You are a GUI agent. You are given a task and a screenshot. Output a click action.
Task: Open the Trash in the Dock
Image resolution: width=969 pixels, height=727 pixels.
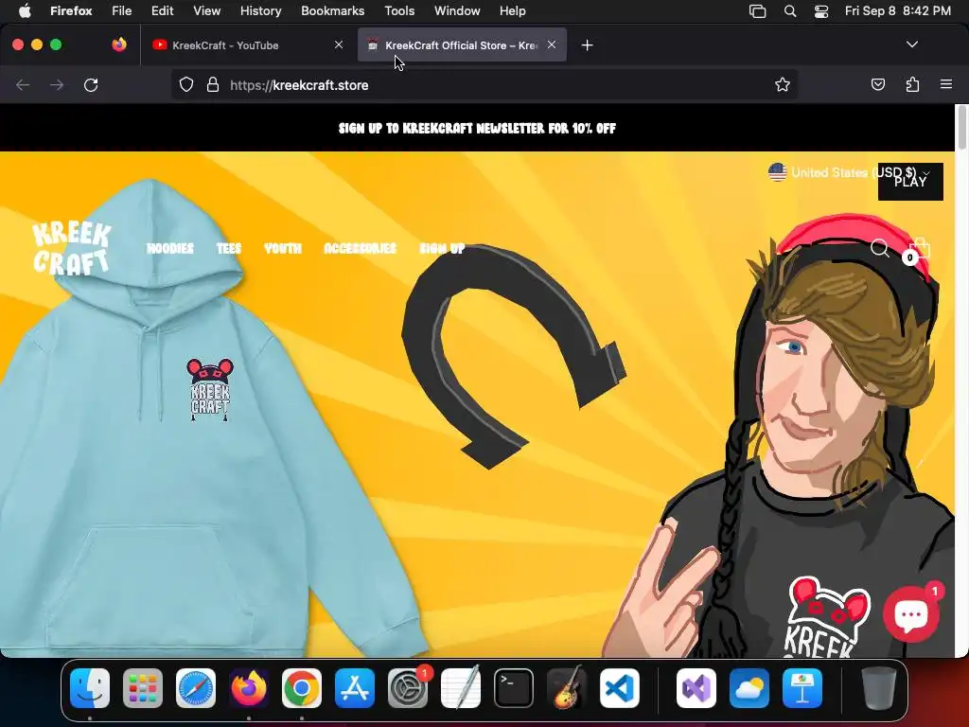(x=879, y=688)
